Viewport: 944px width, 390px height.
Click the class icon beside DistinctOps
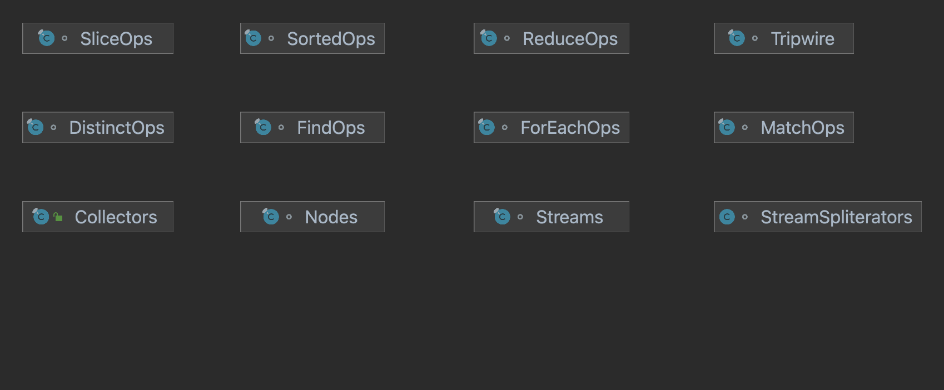click(36, 127)
